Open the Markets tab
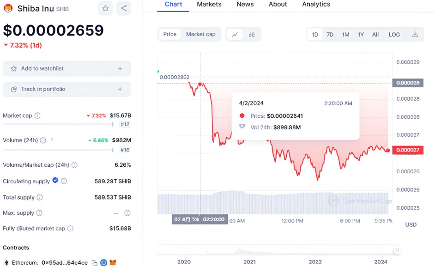 [x=209, y=4]
